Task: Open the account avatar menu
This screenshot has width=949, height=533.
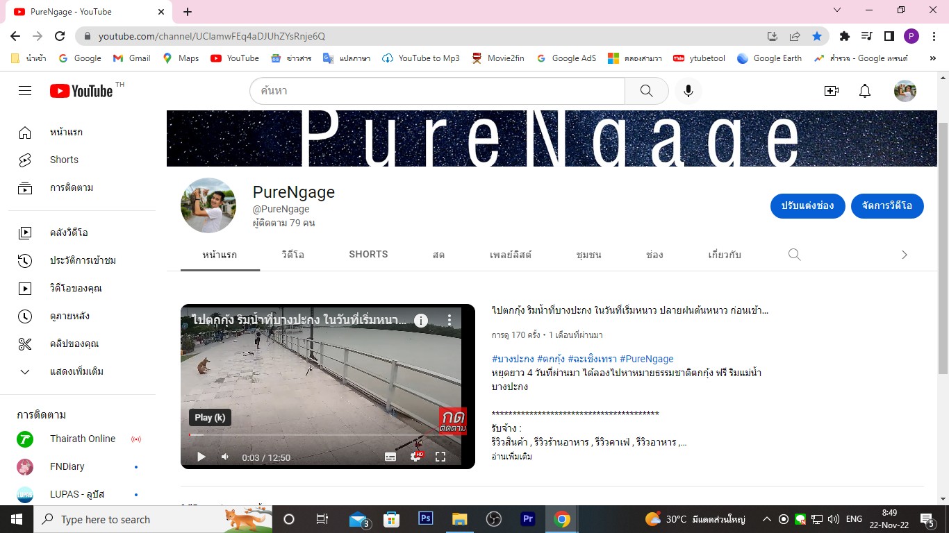Action: coord(905,91)
